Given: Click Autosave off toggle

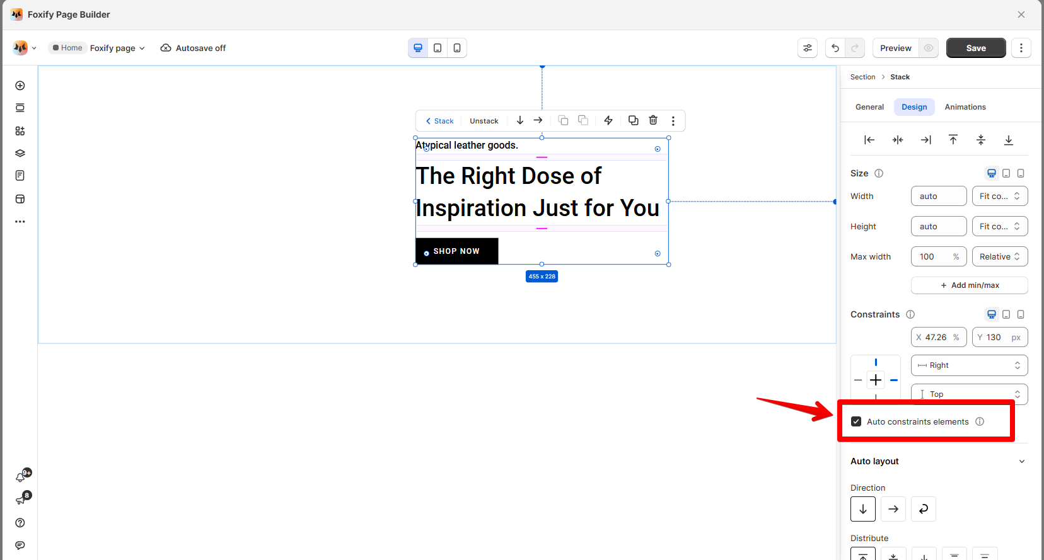Looking at the screenshot, I should tap(193, 48).
